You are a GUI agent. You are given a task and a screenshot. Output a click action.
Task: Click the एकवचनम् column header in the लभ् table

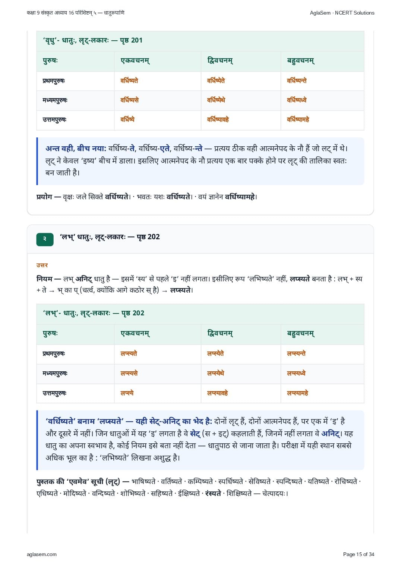135,333
